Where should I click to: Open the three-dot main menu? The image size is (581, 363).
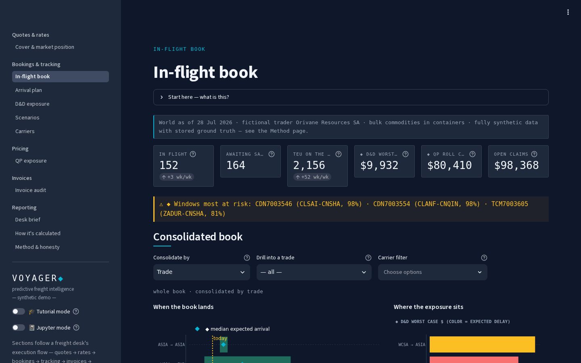coord(568,12)
